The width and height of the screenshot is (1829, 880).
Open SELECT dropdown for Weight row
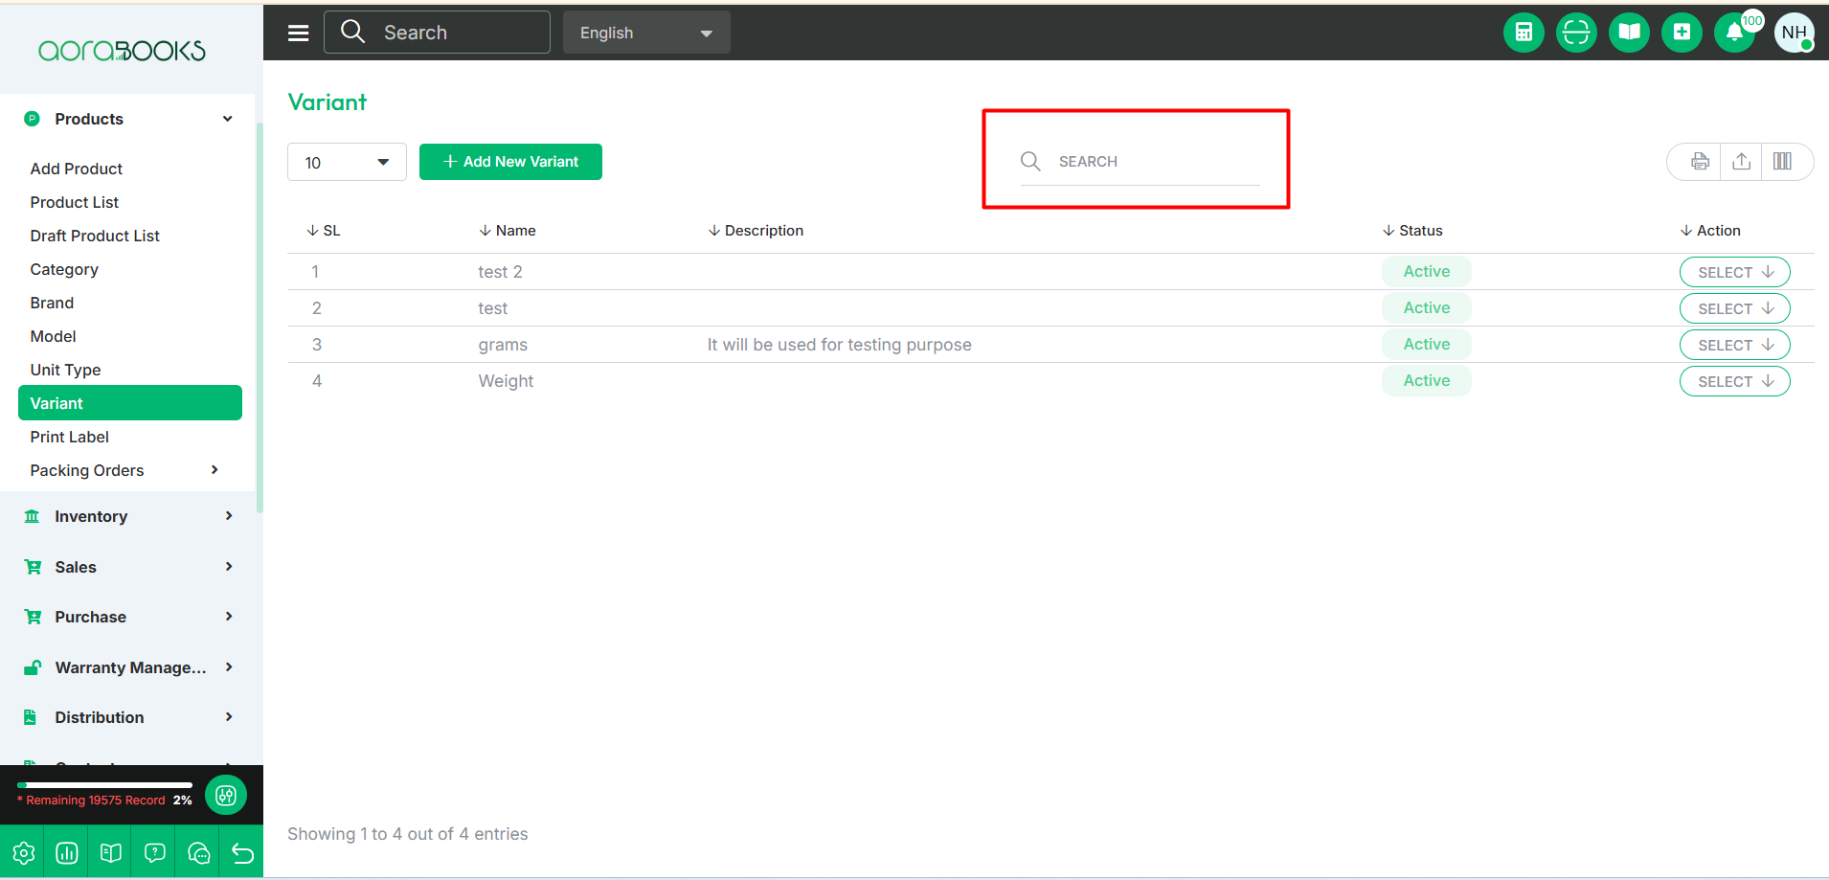click(x=1734, y=381)
